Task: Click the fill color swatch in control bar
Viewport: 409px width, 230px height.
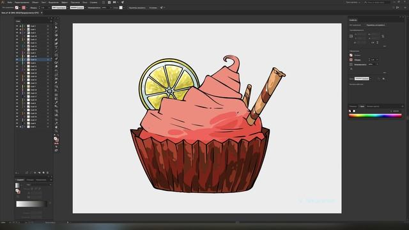Action: click(17, 8)
